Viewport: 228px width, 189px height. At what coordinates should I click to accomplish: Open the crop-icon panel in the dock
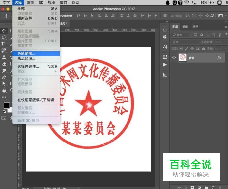click(x=165, y=75)
